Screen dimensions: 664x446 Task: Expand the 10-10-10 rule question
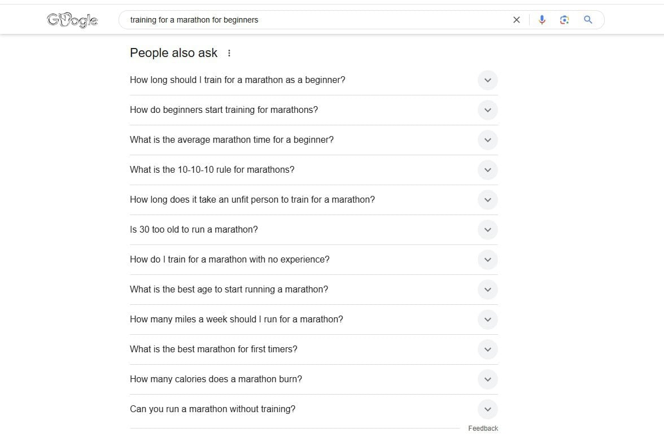point(487,169)
